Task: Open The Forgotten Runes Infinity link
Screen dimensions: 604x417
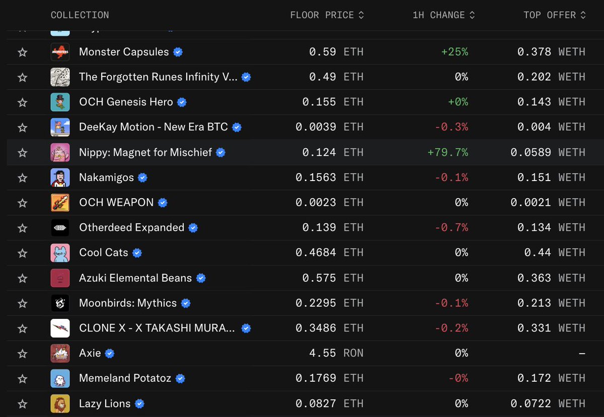Action: [158, 77]
